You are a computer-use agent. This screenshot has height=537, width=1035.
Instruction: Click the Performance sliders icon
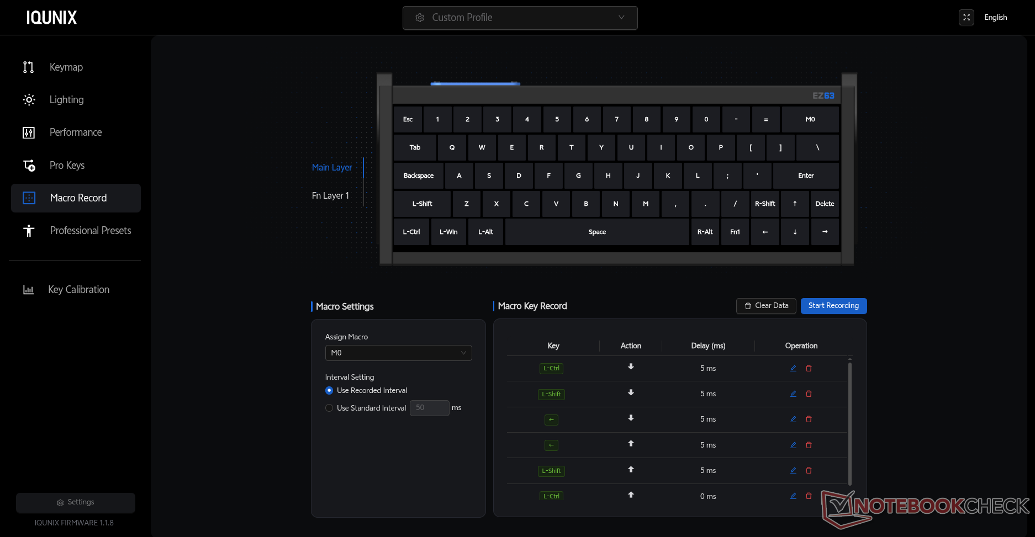coord(29,132)
